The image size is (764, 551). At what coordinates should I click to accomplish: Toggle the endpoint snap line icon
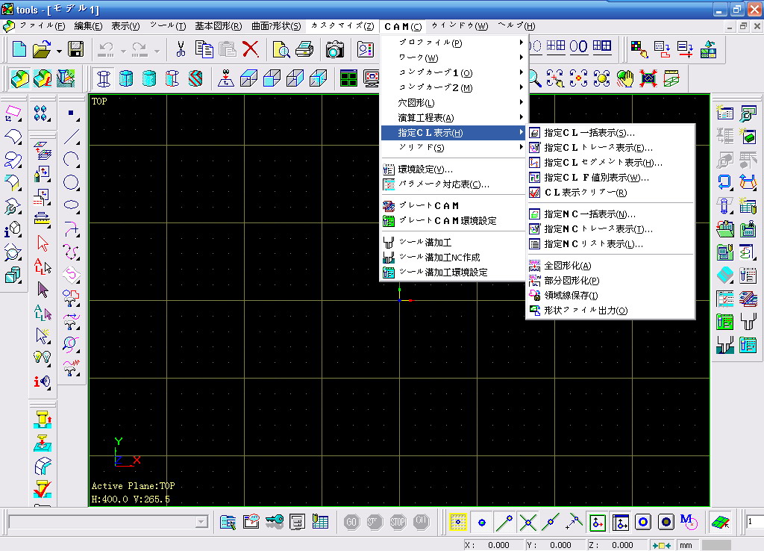(504, 522)
